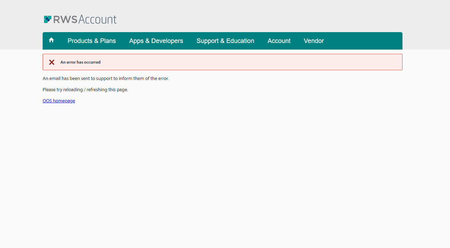
Task: Expand the Support & Education navigation dropdown
Action: click(x=225, y=41)
